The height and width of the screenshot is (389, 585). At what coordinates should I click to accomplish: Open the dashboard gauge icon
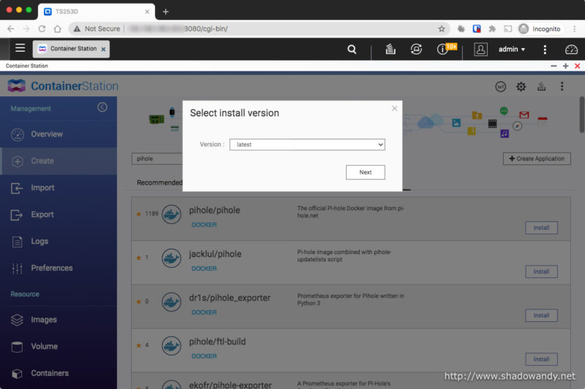[571, 49]
